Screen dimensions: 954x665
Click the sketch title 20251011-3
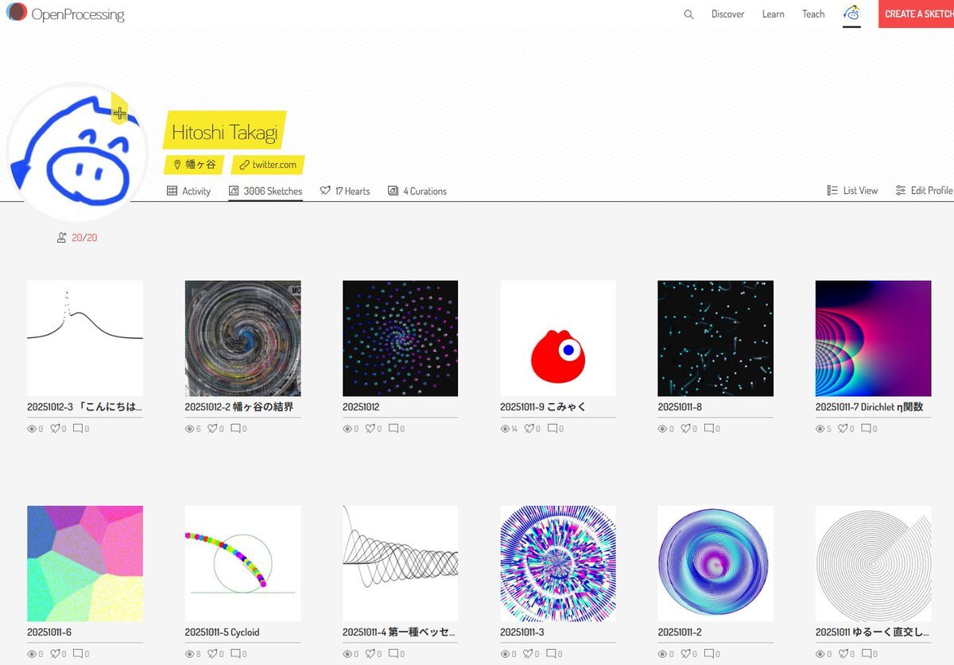coord(522,632)
